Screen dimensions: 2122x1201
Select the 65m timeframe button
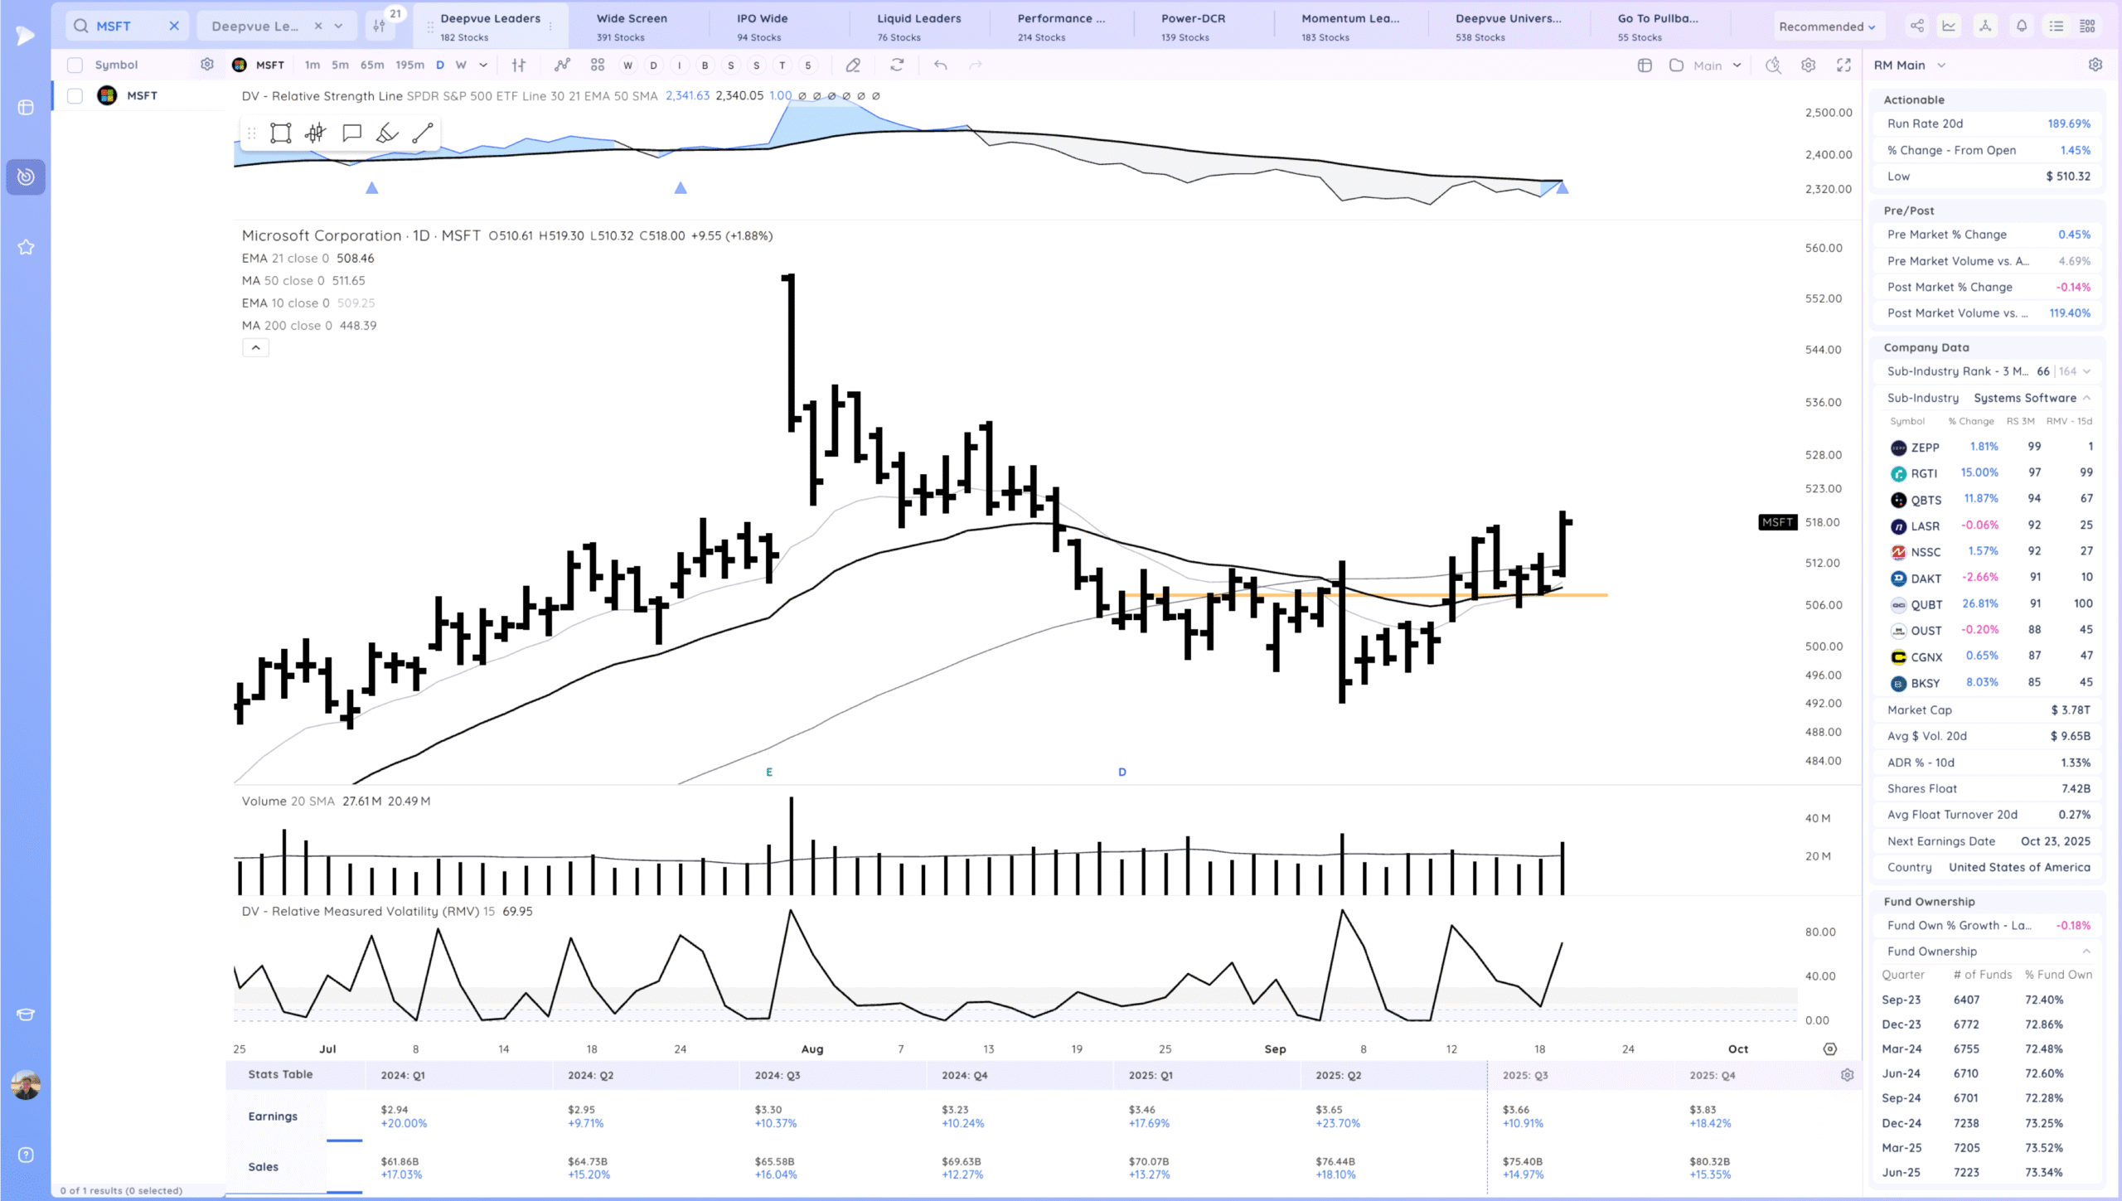click(x=372, y=65)
